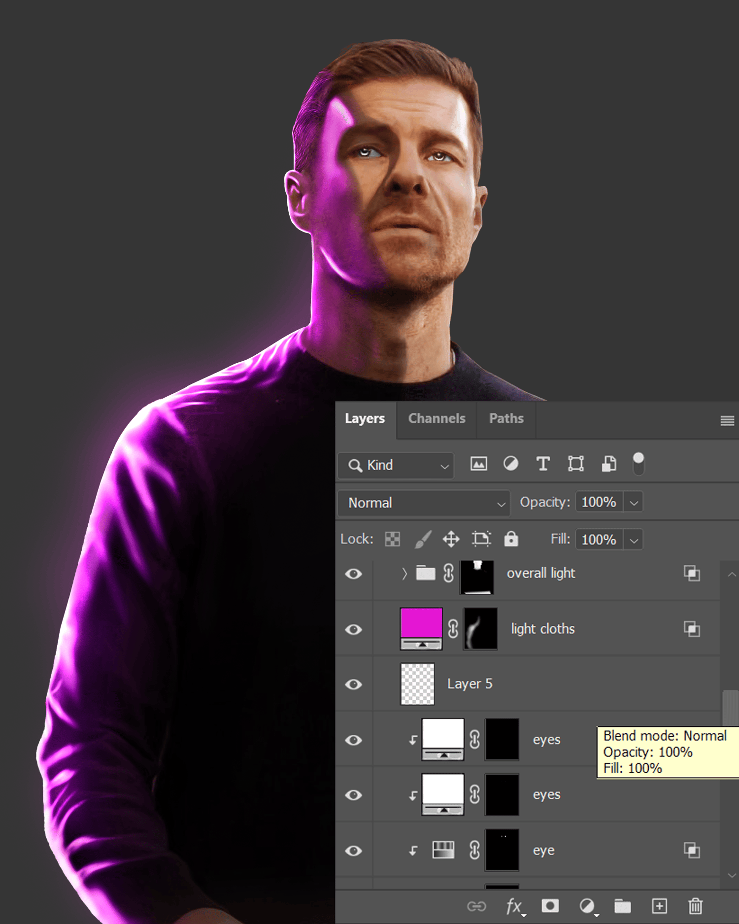Select white fill thumbnail of second eyes layer
This screenshot has height=924, width=739.
coord(442,794)
